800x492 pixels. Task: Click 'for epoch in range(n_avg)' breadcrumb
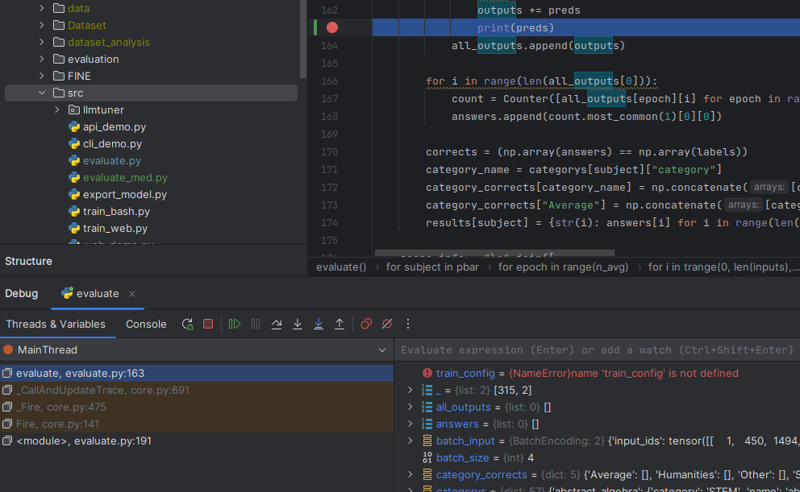tap(563, 267)
